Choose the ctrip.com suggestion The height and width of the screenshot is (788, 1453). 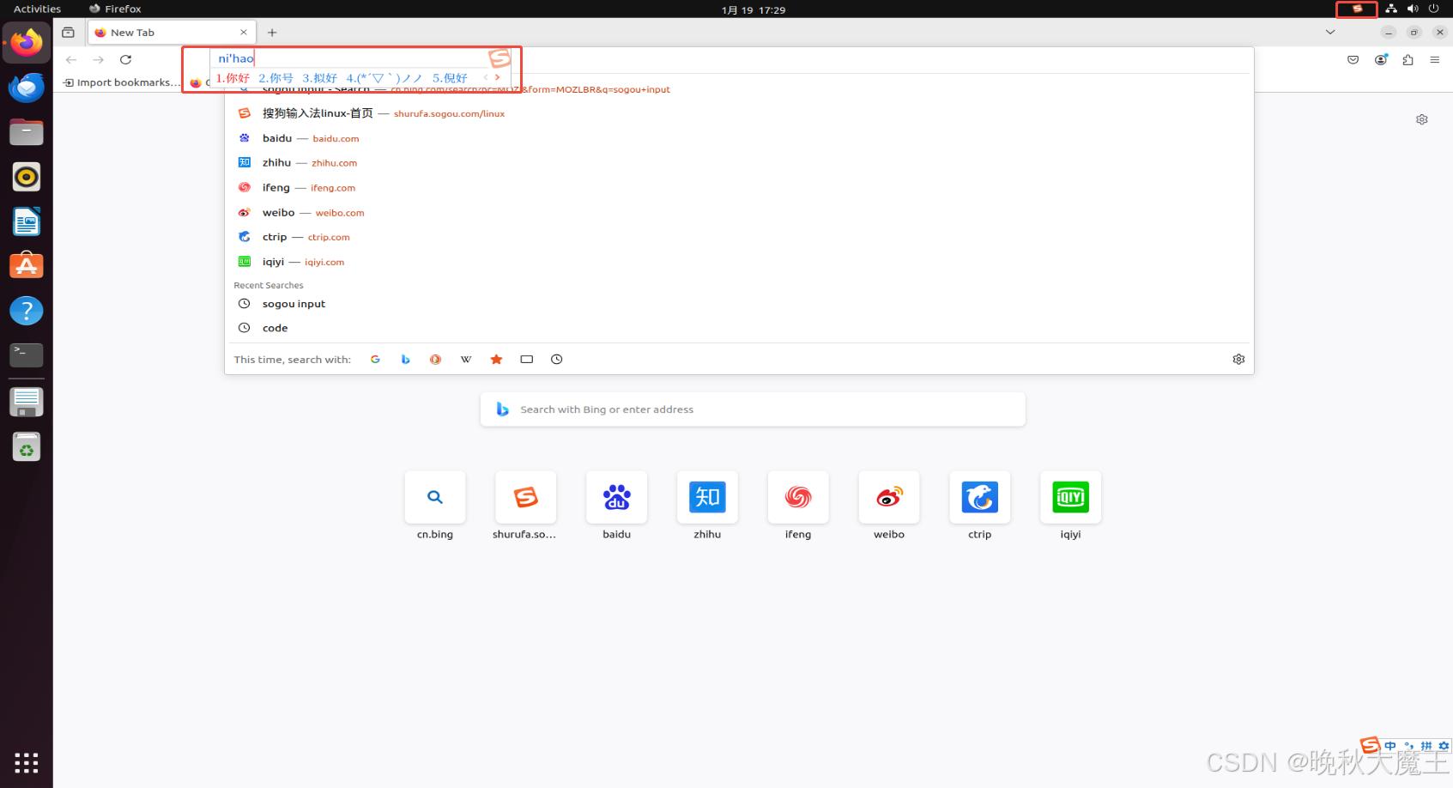(x=739, y=237)
